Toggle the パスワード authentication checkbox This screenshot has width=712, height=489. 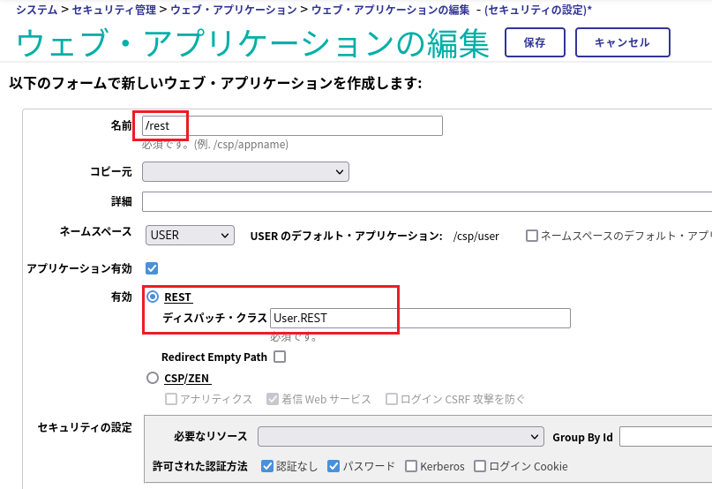334,466
